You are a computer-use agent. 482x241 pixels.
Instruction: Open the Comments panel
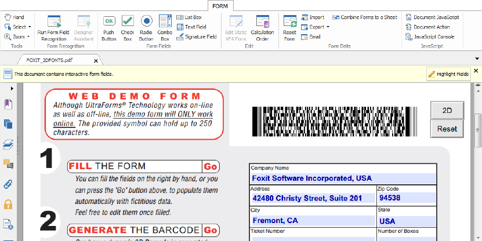tap(8, 165)
